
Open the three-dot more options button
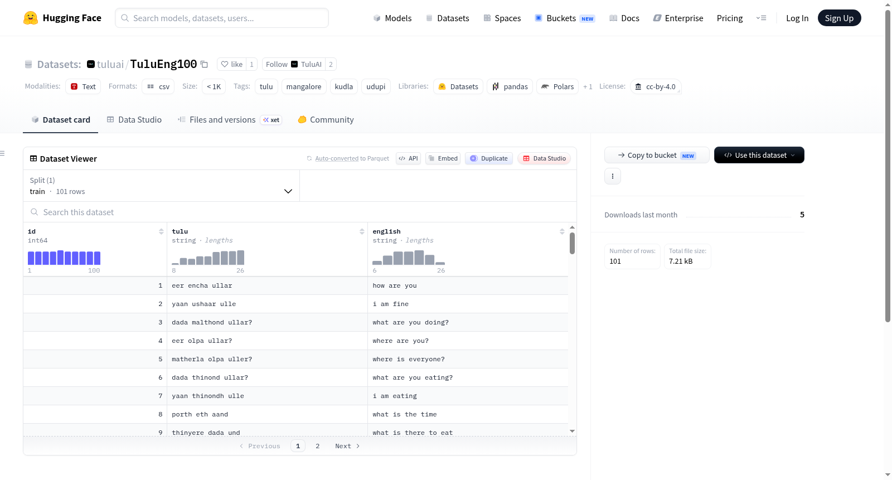pos(613,176)
